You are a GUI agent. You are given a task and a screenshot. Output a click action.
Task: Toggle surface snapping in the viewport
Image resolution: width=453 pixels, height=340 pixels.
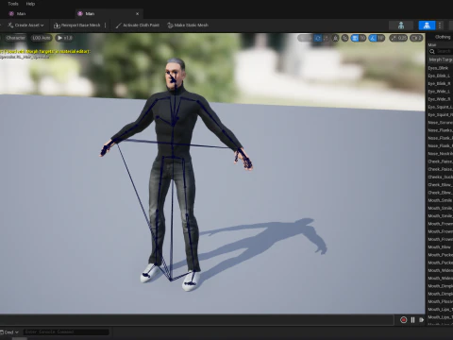[344, 38]
